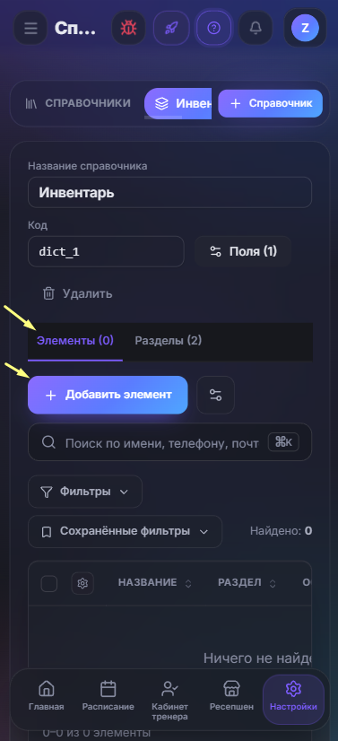Viewport: 338px width, 741px height.
Task: Expand the Фильтры dropdown
Action: [85, 492]
